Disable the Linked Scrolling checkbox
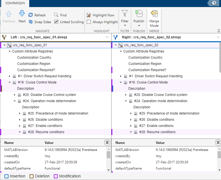The image size is (221, 180). click(x=56, y=22)
